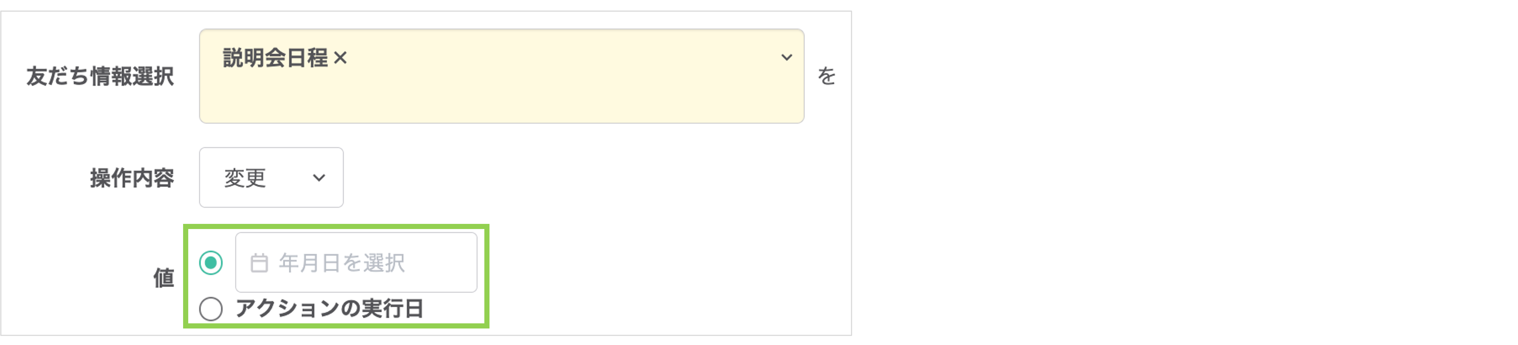Click the 説明会日程 selected tag text
This screenshot has height=345, width=1518.
click(x=275, y=58)
